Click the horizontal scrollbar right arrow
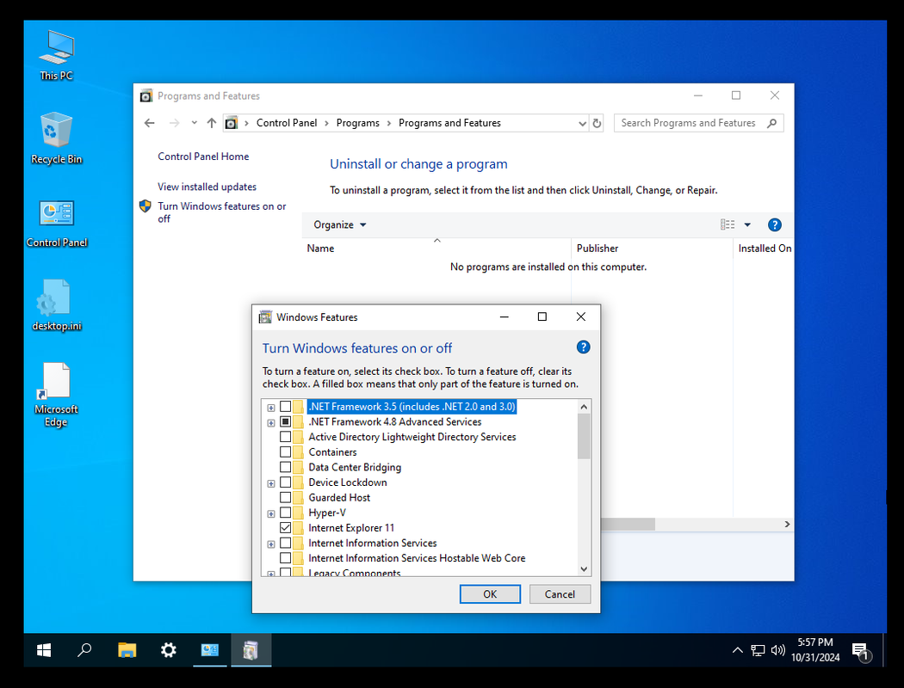 787,524
